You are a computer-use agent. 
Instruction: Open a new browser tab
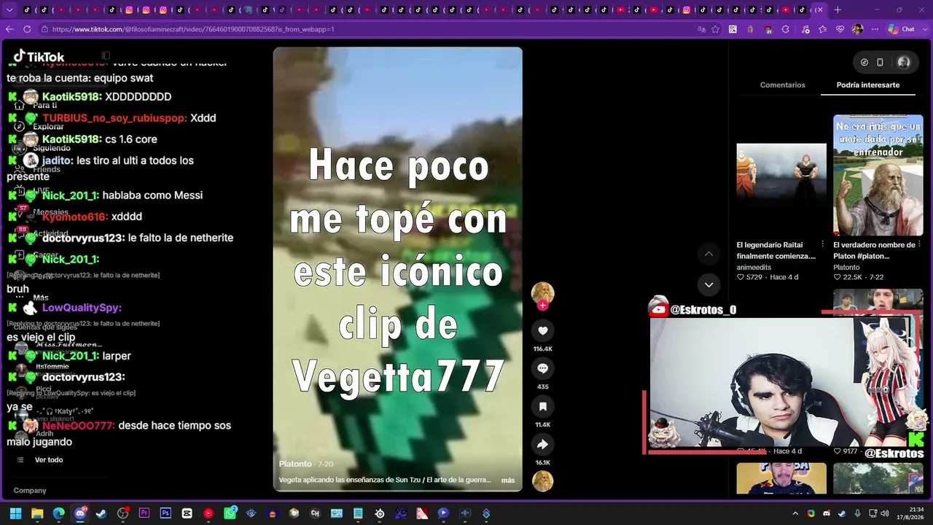(838, 10)
